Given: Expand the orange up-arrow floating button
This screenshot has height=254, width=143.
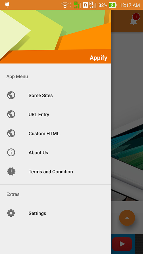Looking at the screenshot, I should pyautogui.click(x=127, y=218).
